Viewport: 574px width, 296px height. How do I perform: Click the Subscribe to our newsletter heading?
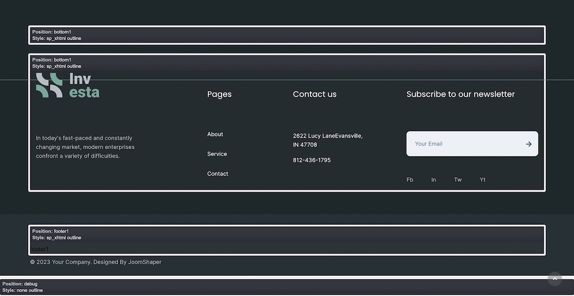460,95
